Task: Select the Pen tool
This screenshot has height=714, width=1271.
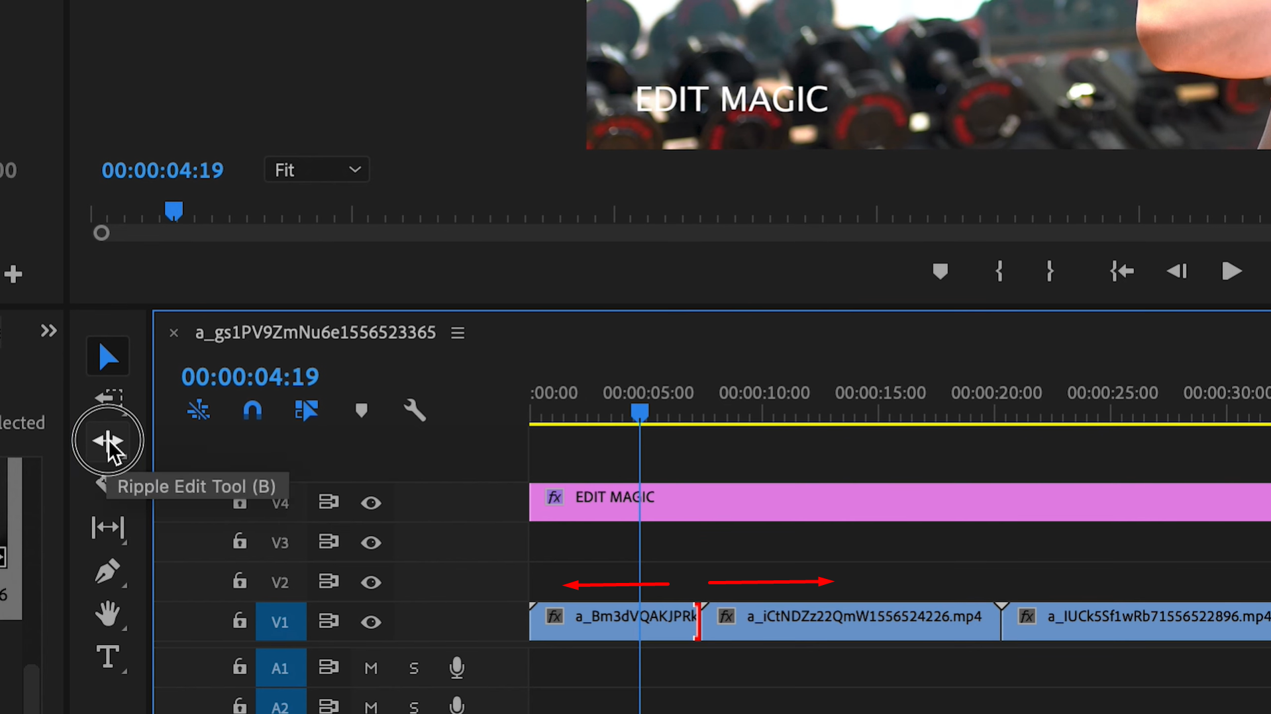Action: (x=107, y=571)
